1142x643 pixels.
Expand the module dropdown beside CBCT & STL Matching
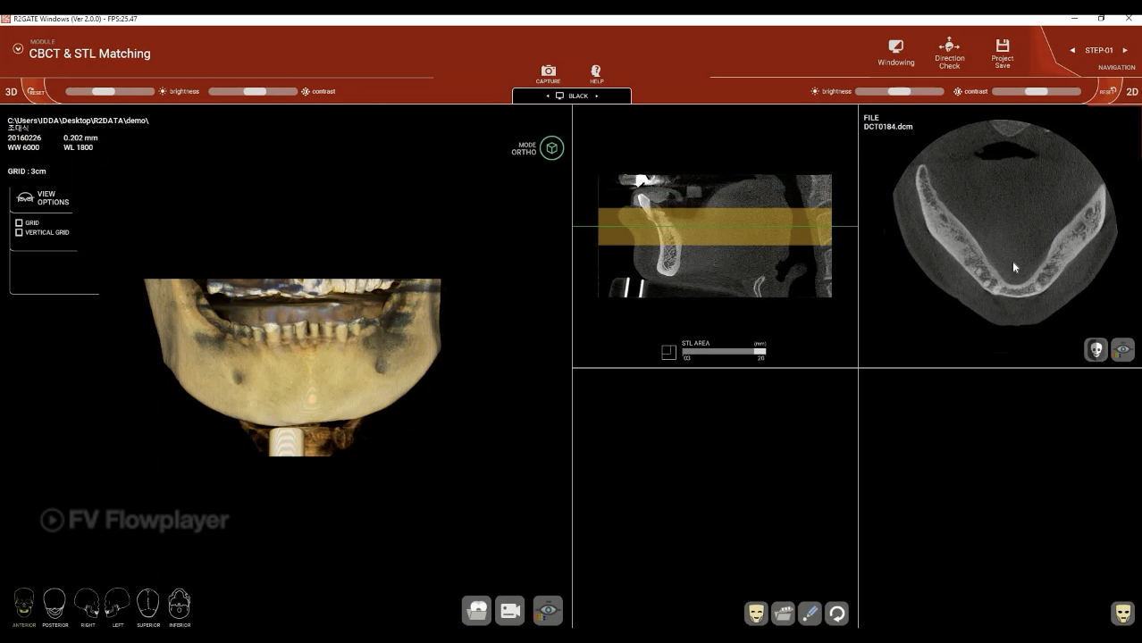(x=18, y=49)
